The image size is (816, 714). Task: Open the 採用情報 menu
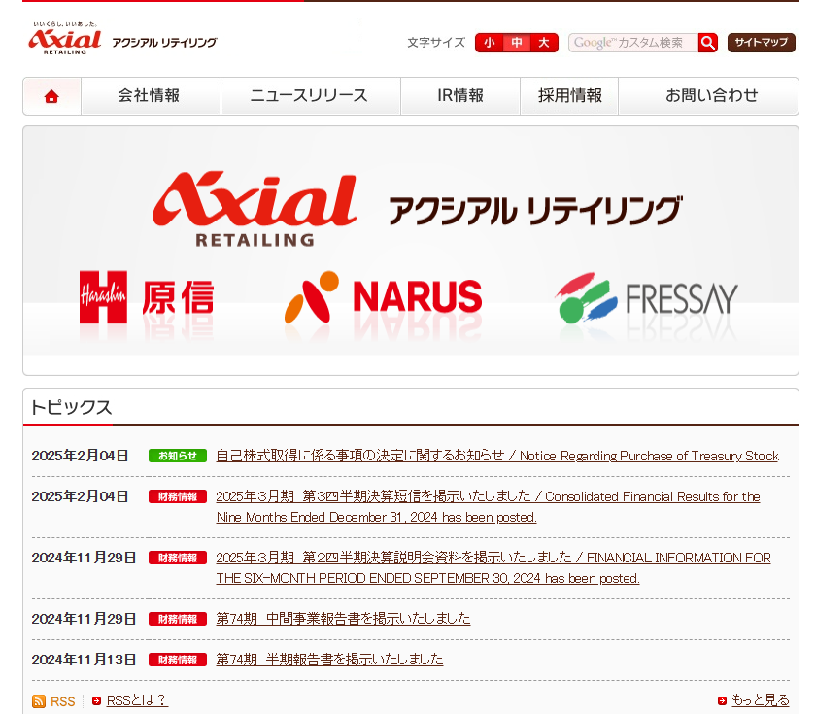click(569, 96)
